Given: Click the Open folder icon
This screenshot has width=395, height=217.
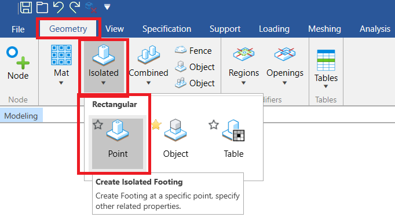Looking at the screenshot, I should pyautogui.click(x=42, y=8).
